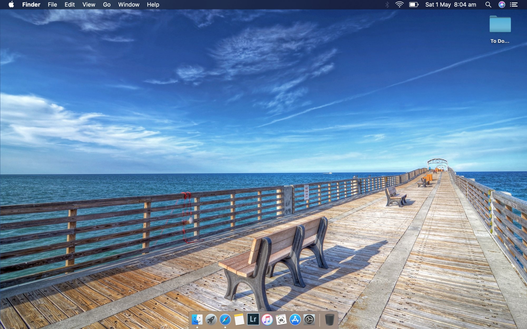The height and width of the screenshot is (329, 527).
Task: Open the Window menu
Action: (x=129, y=4)
